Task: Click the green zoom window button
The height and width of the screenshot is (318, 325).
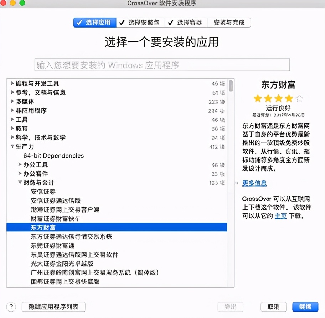Action: coord(22,3)
